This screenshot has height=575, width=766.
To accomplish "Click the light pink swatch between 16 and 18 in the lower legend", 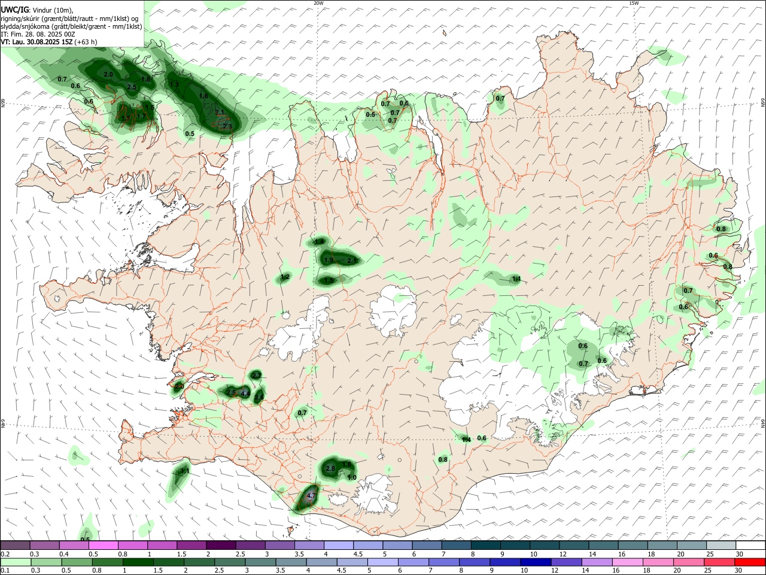I will click(x=628, y=562).
